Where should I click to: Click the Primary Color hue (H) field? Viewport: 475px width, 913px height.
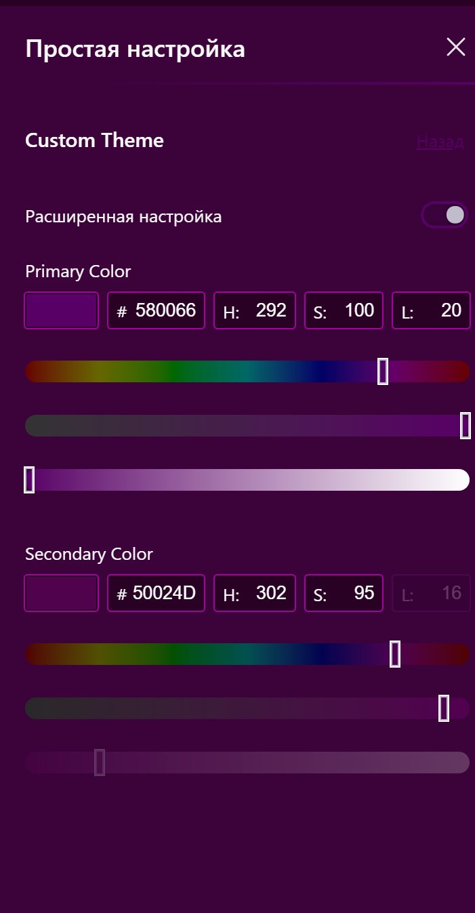(x=255, y=310)
